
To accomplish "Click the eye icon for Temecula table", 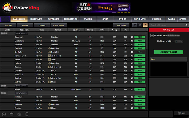I will click(x=132, y=97).
